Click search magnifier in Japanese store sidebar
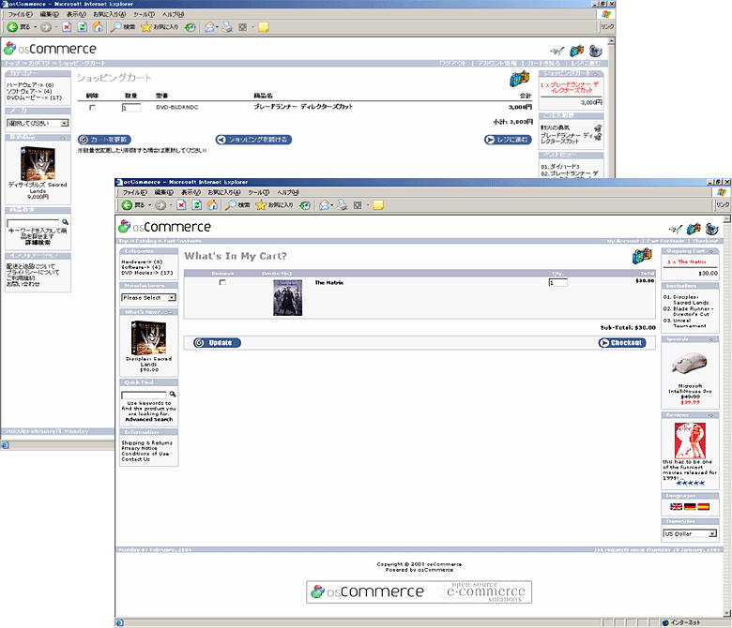Viewport: 732px width, 628px height. tap(65, 222)
